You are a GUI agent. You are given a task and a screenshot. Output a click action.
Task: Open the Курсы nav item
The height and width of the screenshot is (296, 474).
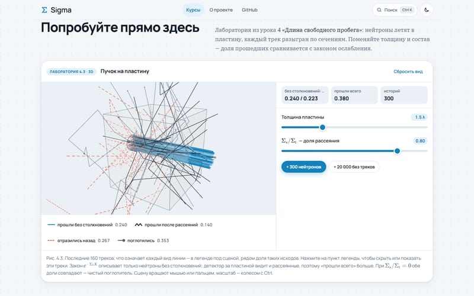coord(193,10)
